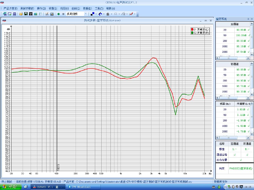Open the 多周扫频 sweep mode dropdown
The width and height of the screenshot is (254, 190).
tap(86, 14)
